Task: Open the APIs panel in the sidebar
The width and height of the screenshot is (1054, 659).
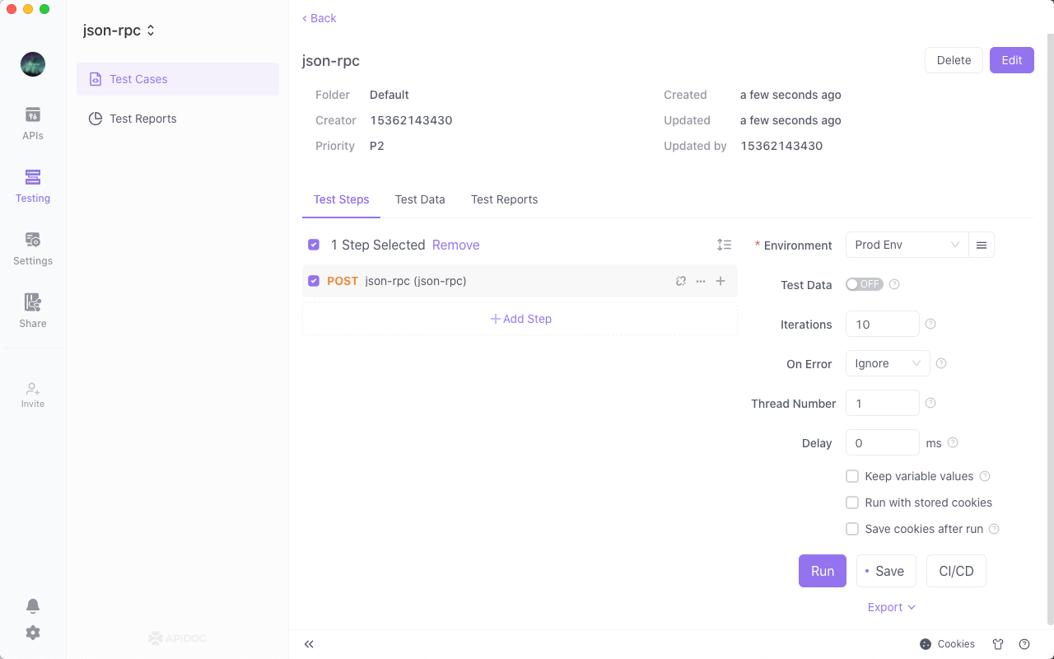Action: (32, 124)
